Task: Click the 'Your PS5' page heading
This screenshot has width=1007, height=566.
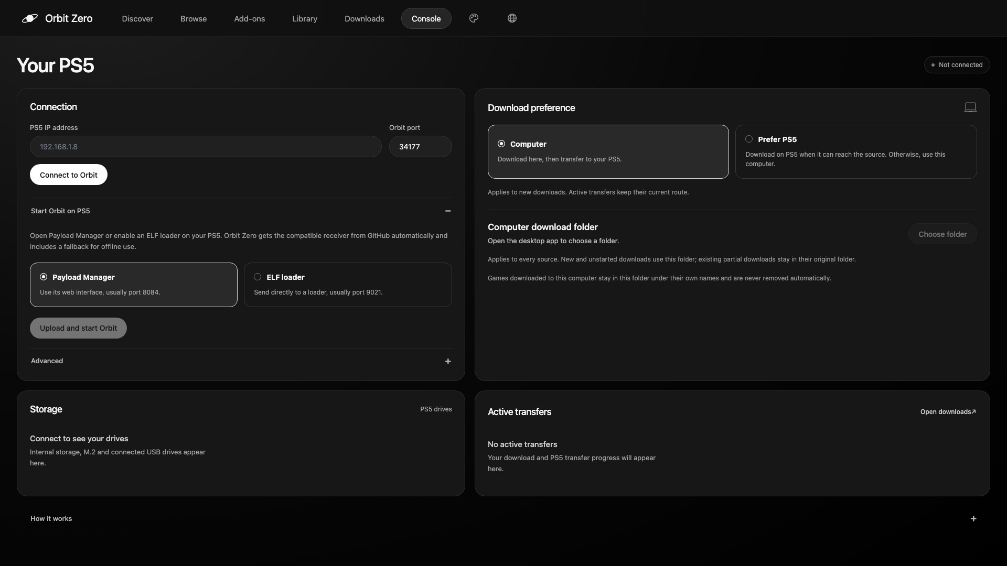Action: (56, 66)
